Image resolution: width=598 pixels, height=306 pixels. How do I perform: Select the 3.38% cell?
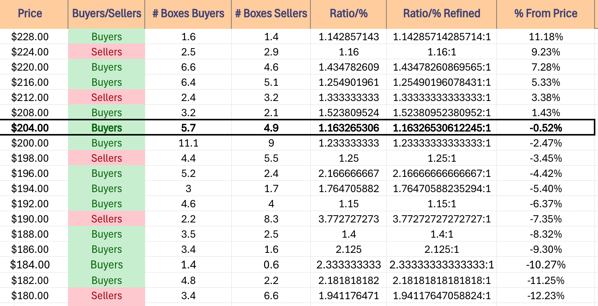[546, 98]
